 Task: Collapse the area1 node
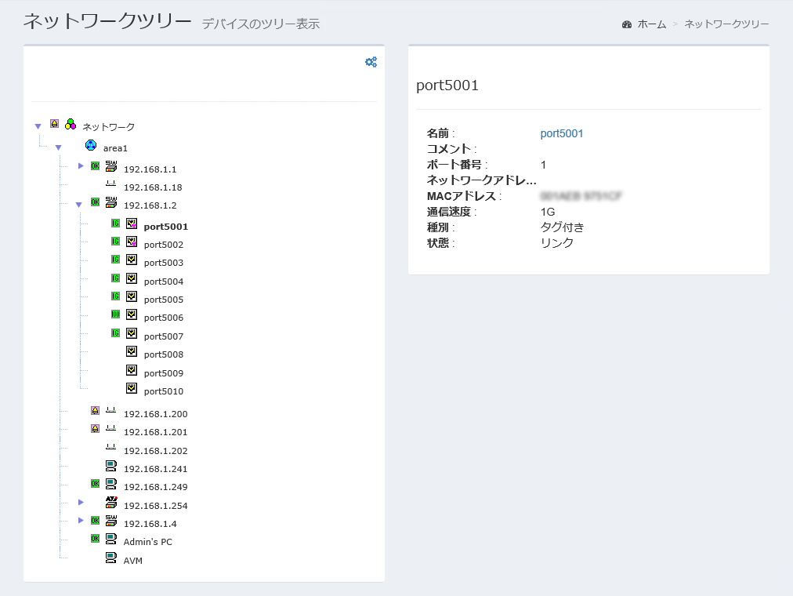tap(58, 147)
